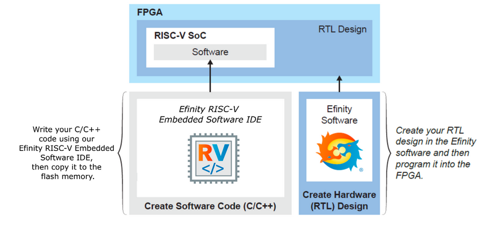Viewport: 501px width, 251px height.
Task: Click the Efinity dragon logo
Action: pyautogui.click(x=339, y=151)
